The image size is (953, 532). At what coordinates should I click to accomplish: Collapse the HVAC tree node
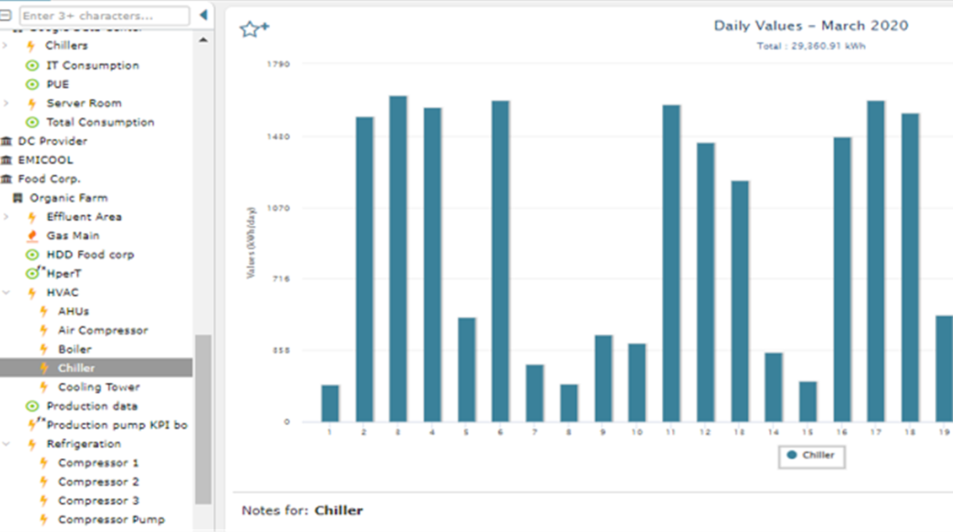click(x=6, y=292)
